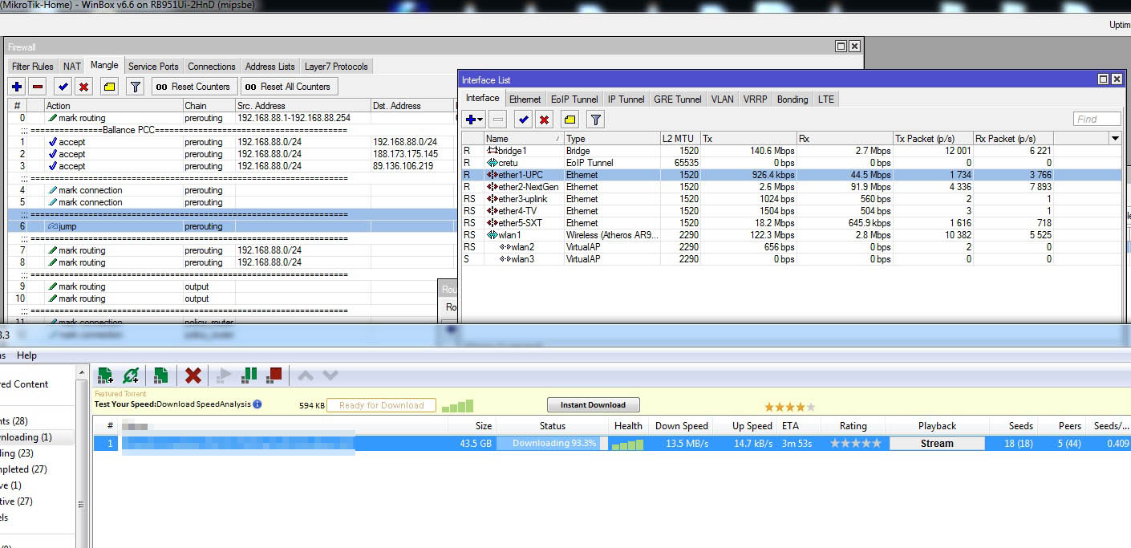Click Stream button for torrent
Image resolution: width=1131 pixels, height=548 pixels.
pos(937,443)
